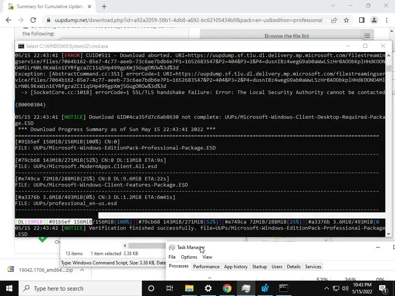
Task: Click the Chrome forward arrow
Action: pyautogui.click(x=21, y=20)
